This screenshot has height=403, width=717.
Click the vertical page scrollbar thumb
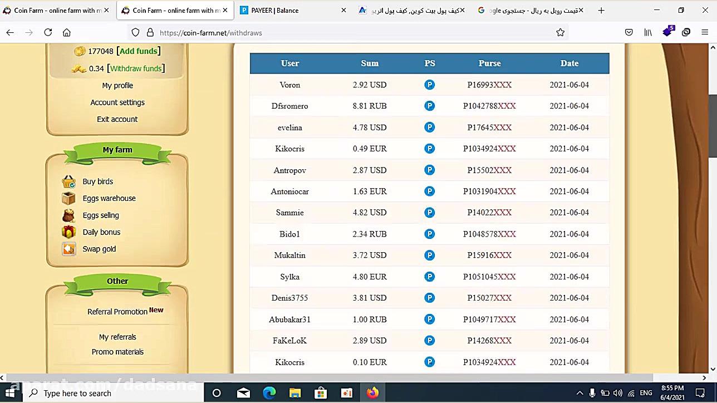coord(712,126)
